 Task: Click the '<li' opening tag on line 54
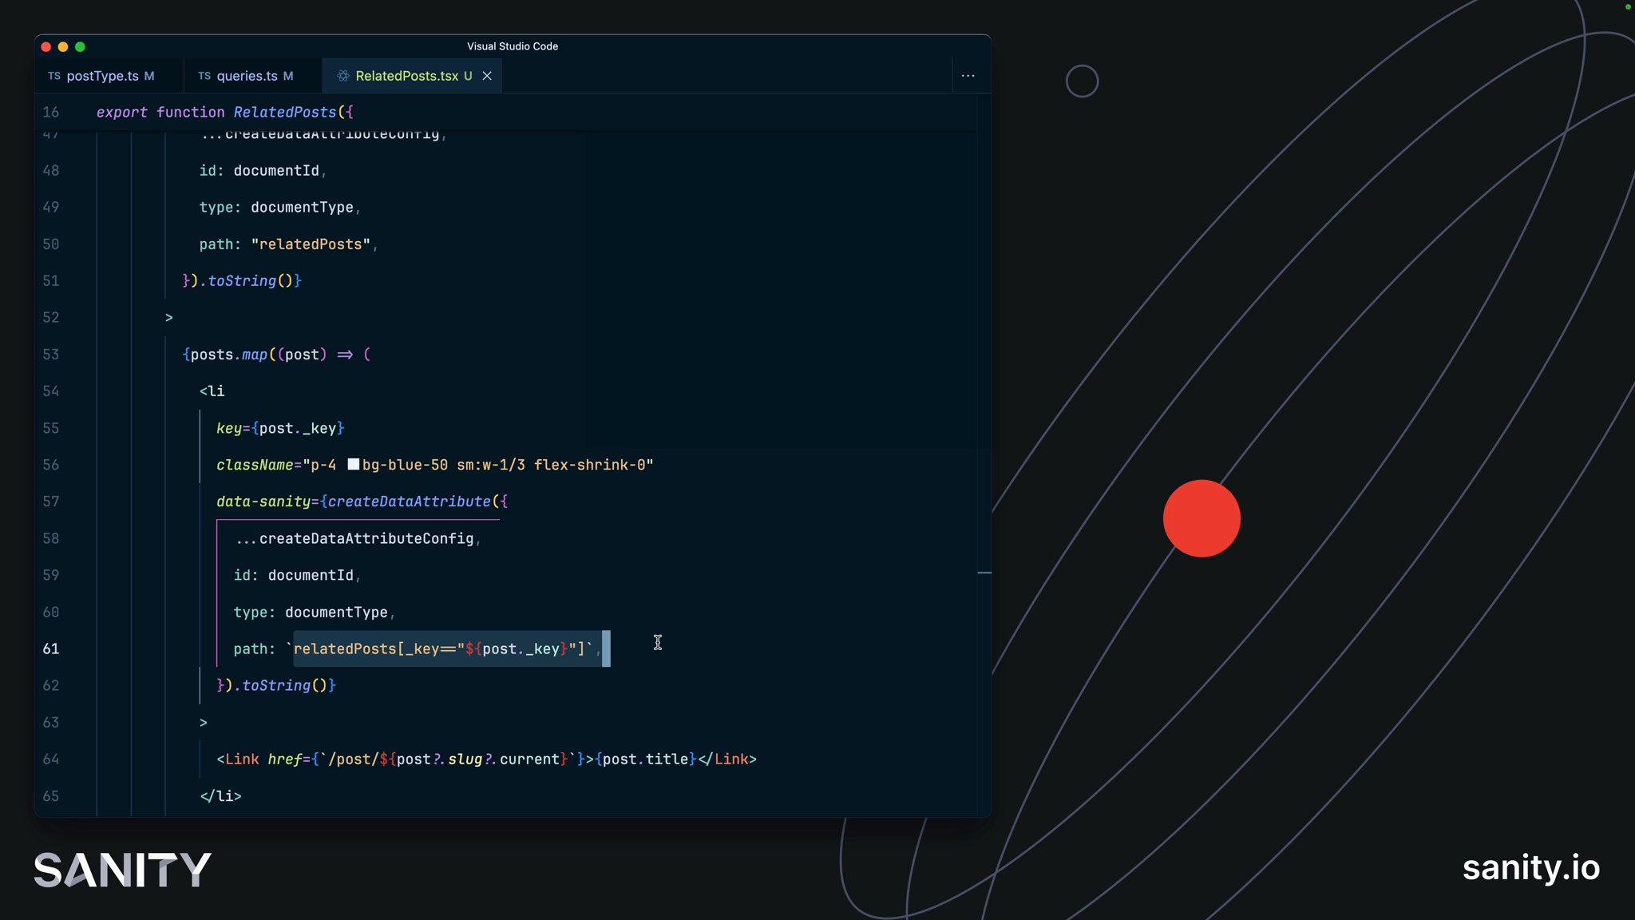point(212,391)
